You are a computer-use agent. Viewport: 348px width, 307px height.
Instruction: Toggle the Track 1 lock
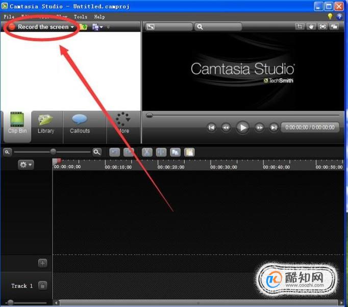coord(43,286)
